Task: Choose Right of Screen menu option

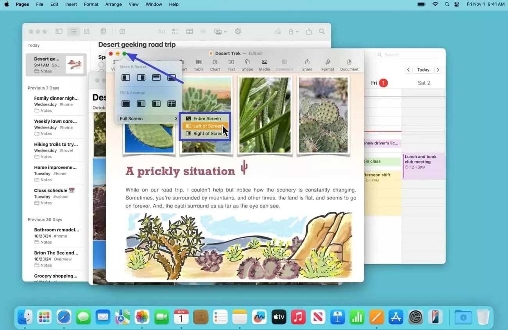Action: (205, 133)
